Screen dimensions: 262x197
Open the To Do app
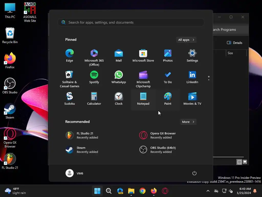168,77
